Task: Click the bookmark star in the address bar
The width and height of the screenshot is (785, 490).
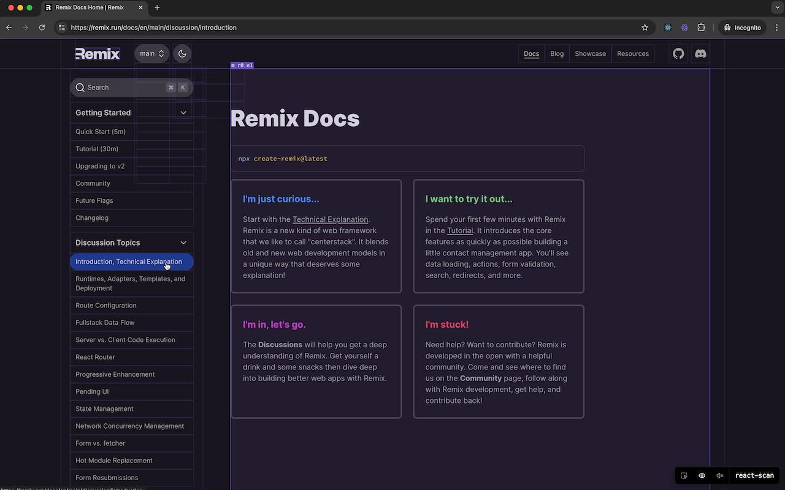Action: (645, 28)
